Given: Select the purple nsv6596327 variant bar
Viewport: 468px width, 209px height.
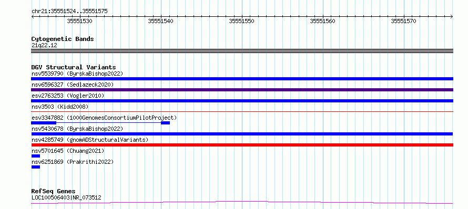Looking at the screenshot, I should [x=242, y=90].
